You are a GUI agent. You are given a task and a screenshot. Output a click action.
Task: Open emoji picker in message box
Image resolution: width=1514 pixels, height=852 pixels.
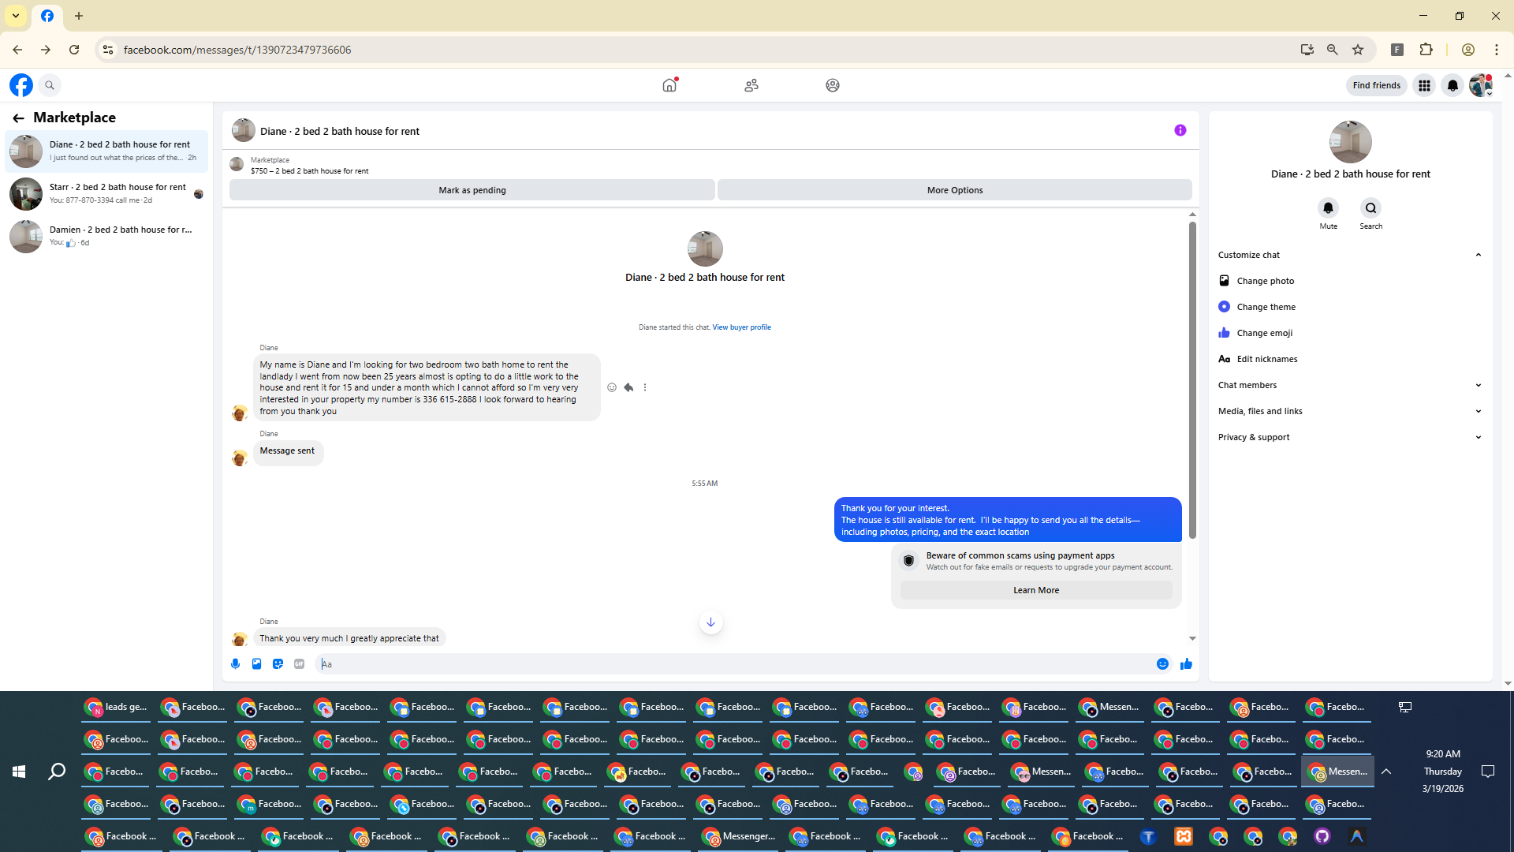(x=1162, y=664)
